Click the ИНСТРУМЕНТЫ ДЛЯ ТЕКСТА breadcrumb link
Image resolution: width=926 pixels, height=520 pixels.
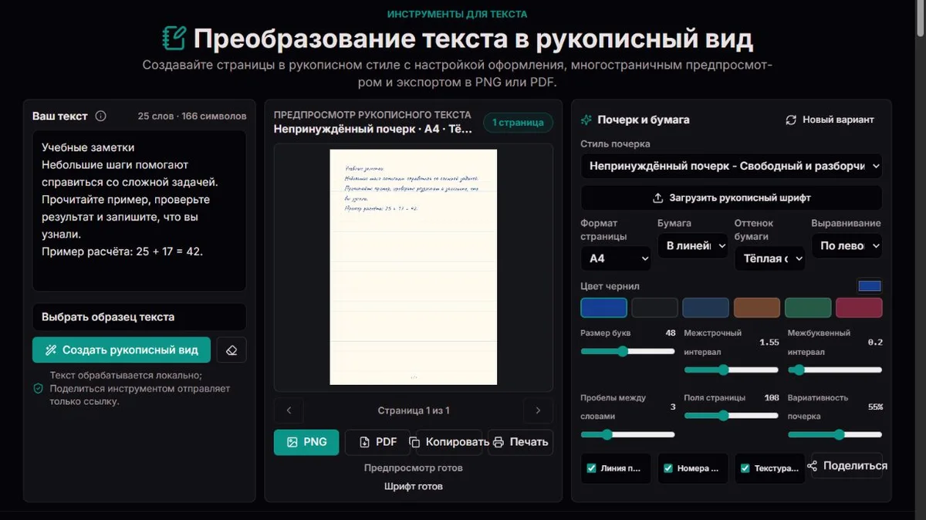click(x=458, y=14)
